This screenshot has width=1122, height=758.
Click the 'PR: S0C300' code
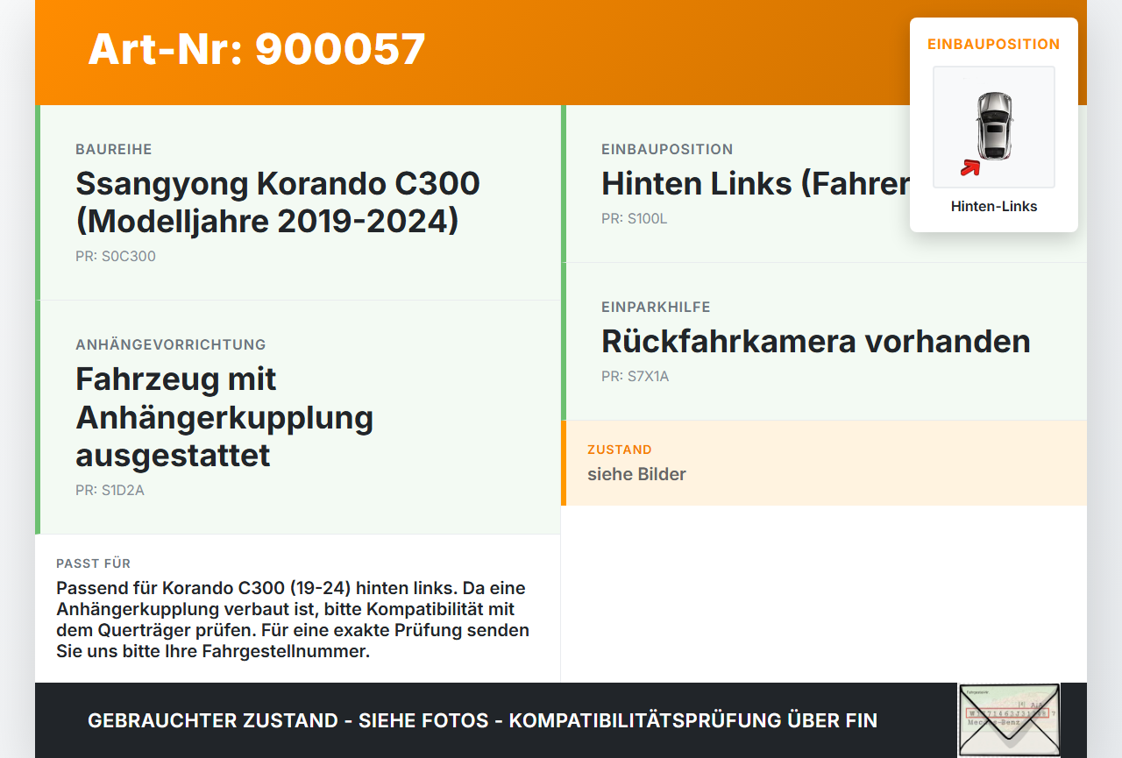pos(116,257)
